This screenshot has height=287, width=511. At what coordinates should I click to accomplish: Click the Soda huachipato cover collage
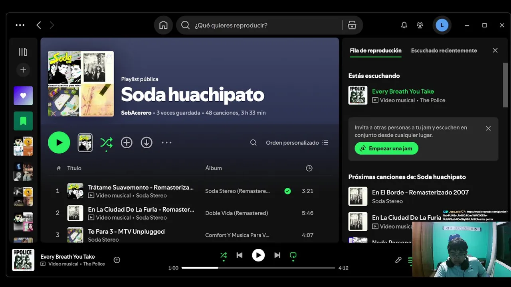pos(81,84)
